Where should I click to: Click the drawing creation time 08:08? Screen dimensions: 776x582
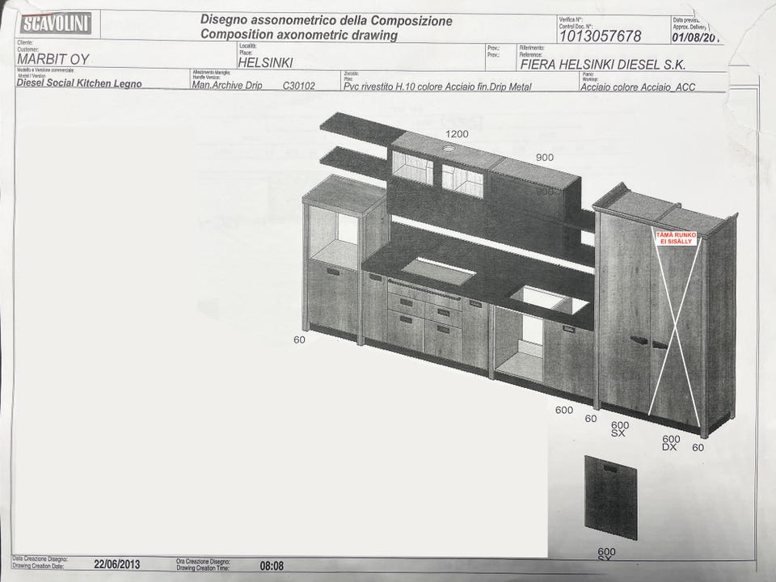[272, 566]
